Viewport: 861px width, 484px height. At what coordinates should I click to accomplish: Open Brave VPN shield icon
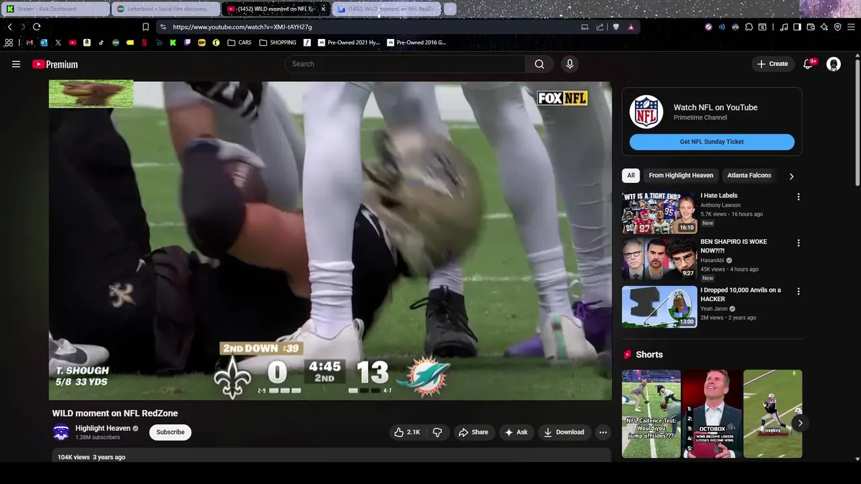837,27
